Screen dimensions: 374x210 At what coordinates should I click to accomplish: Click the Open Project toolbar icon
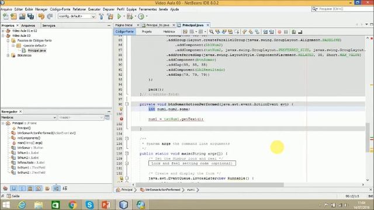point(22,16)
